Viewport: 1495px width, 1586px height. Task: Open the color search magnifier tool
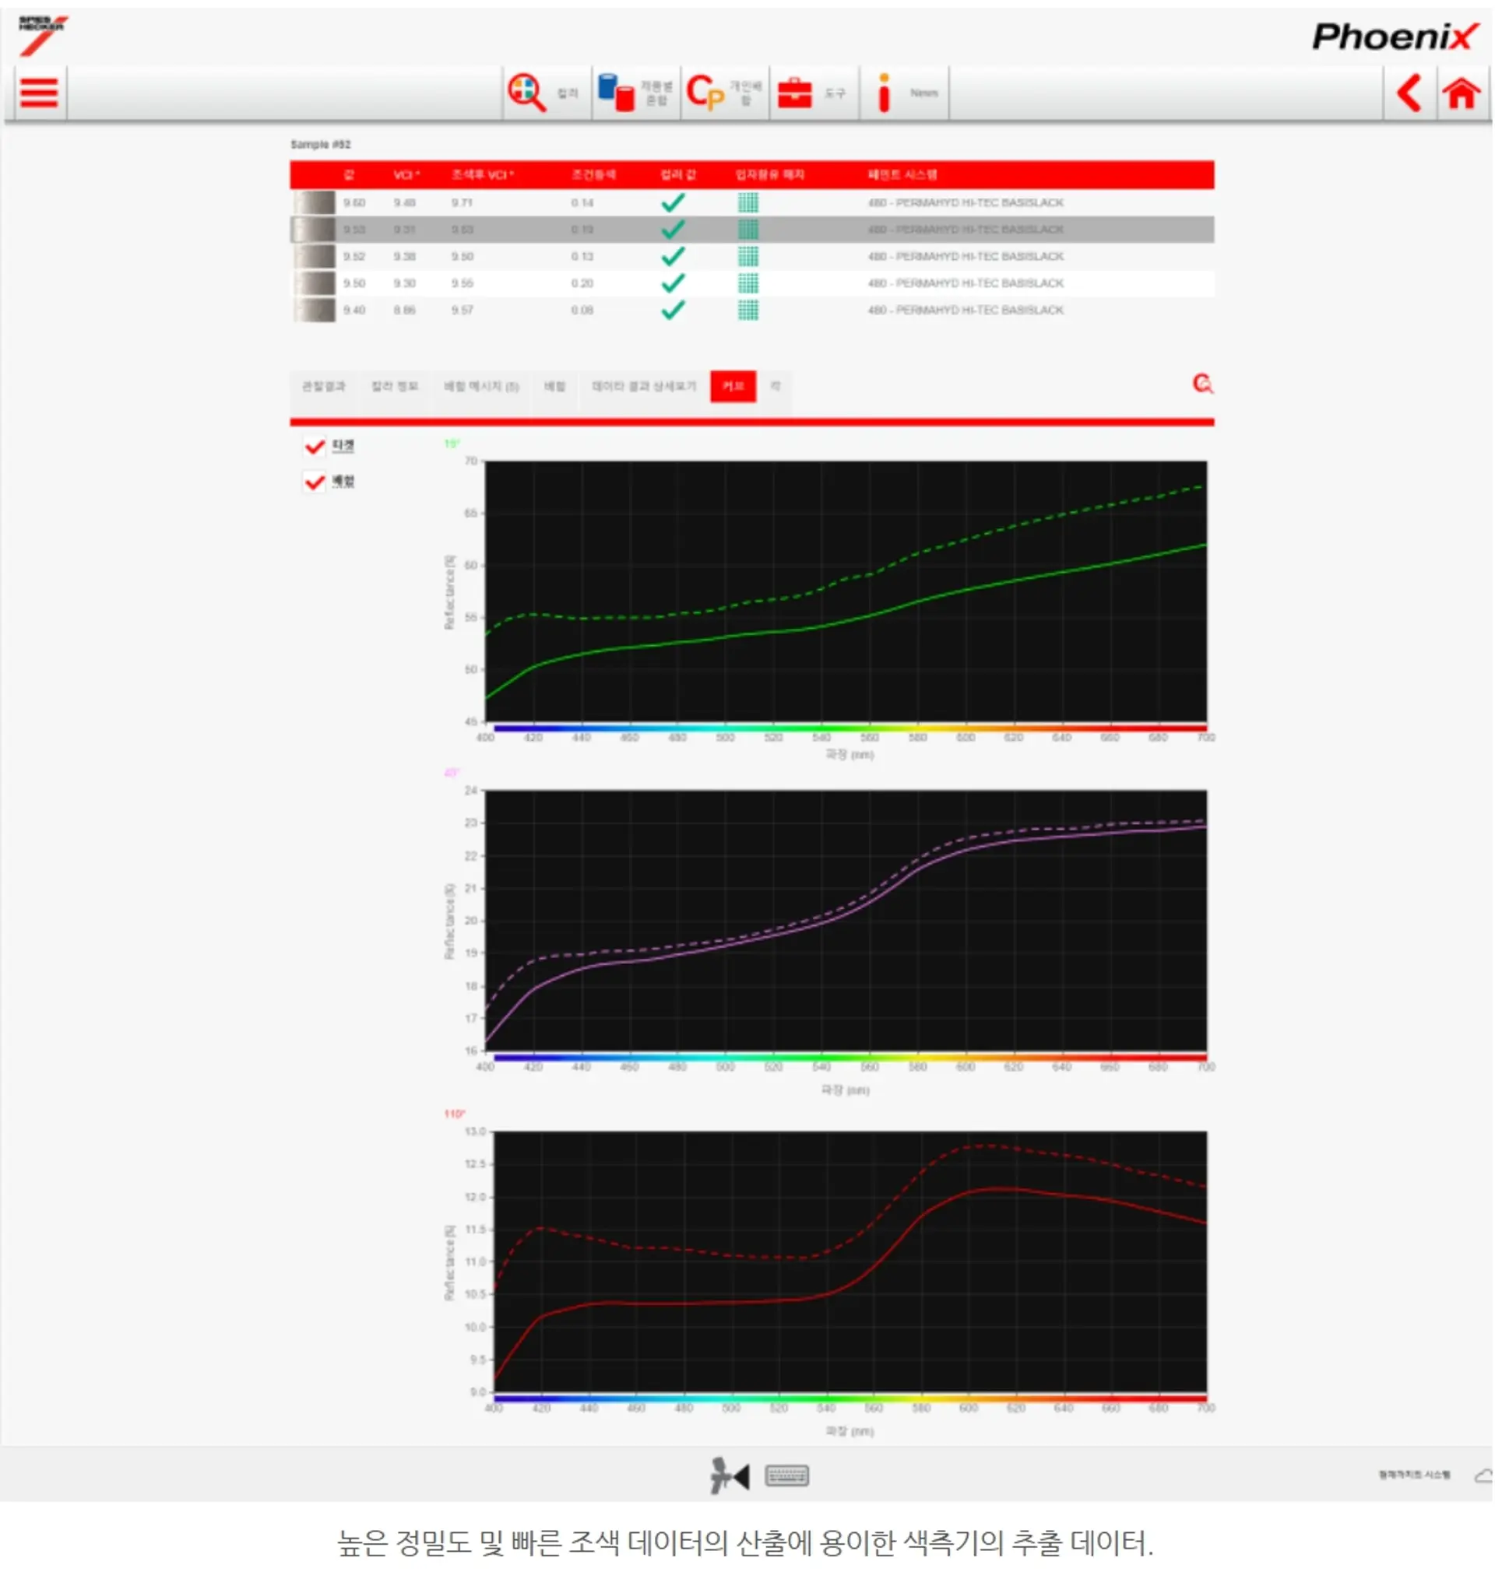(x=527, y=93)
